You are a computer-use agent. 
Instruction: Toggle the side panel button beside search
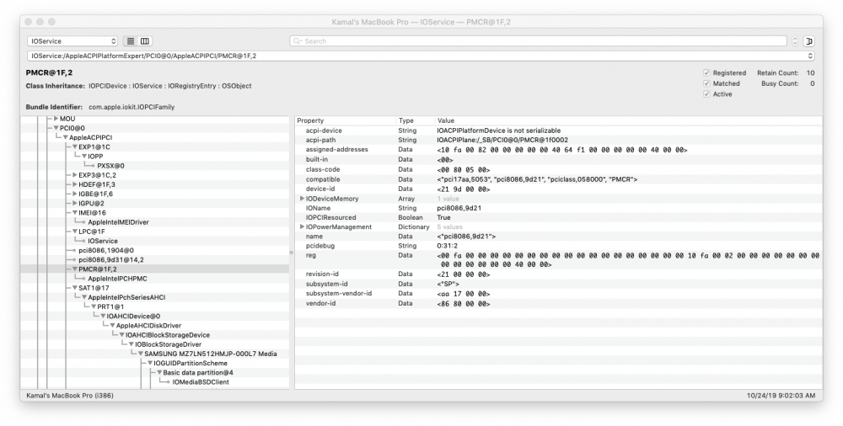(808, 40)
